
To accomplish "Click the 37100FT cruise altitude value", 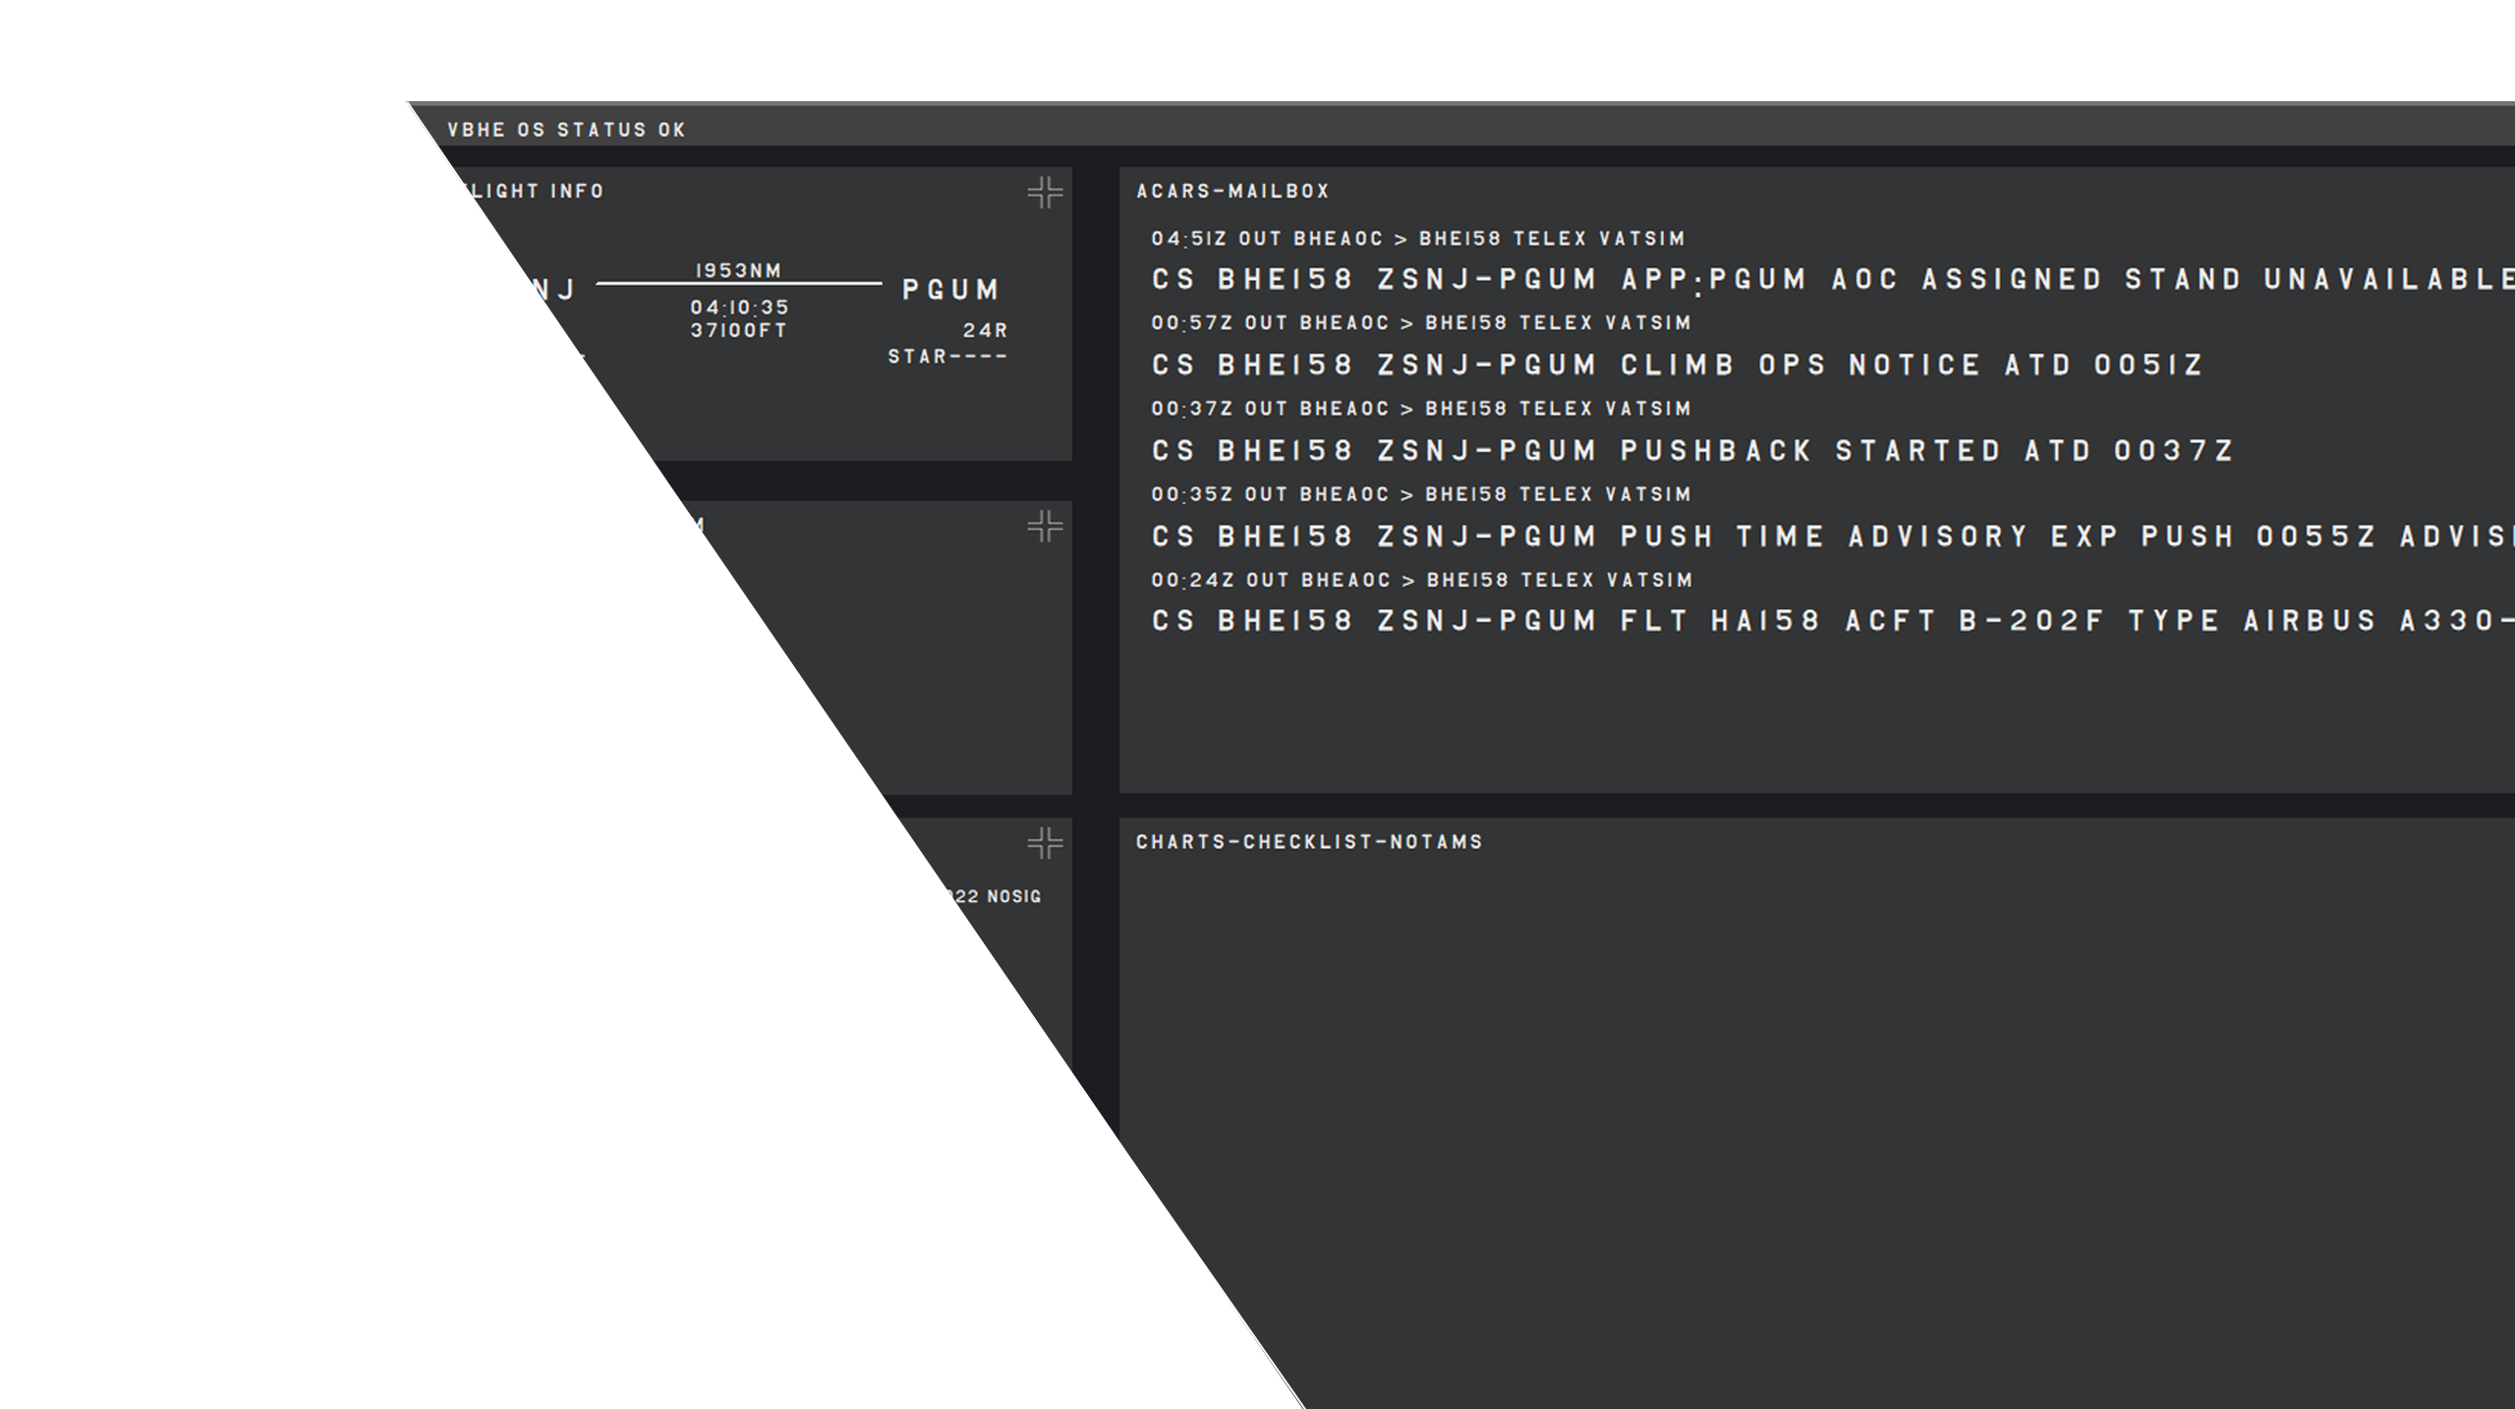I will click(739, 331).
